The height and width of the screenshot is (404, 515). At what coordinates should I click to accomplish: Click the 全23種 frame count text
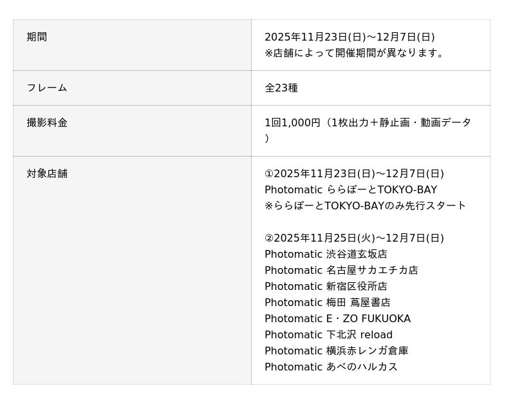point(281,88)
